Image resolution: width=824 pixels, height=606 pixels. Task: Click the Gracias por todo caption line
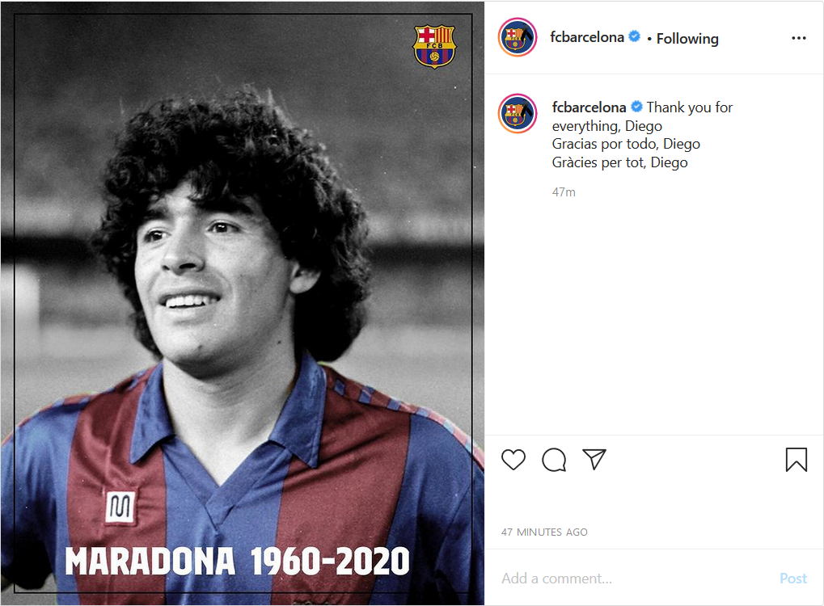point(626,144)
